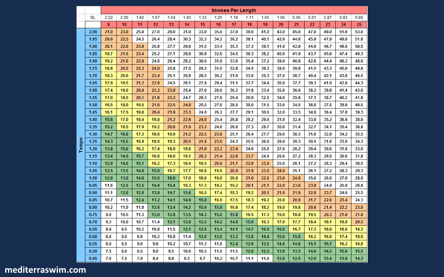This screenshot has width=444, height=277.
Task: Select tempo row label "0.60"
Action: 93,236
